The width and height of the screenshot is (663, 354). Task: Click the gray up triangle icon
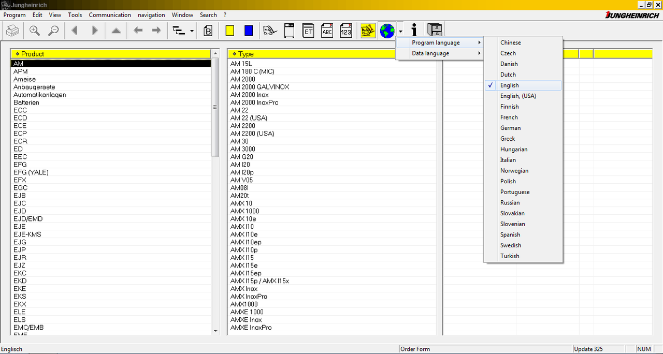tap(116, 31)
